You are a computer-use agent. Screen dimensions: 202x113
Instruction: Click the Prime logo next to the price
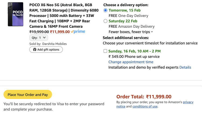click(78, 31)
